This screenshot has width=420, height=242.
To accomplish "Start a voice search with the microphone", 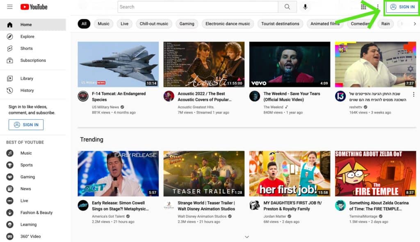I will point(305,7).
